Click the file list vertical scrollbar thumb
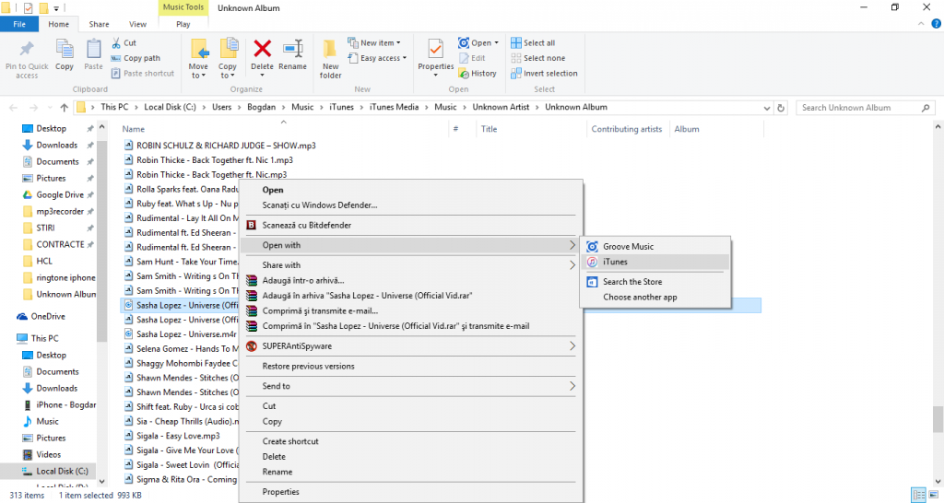 (x=938, y=419)
